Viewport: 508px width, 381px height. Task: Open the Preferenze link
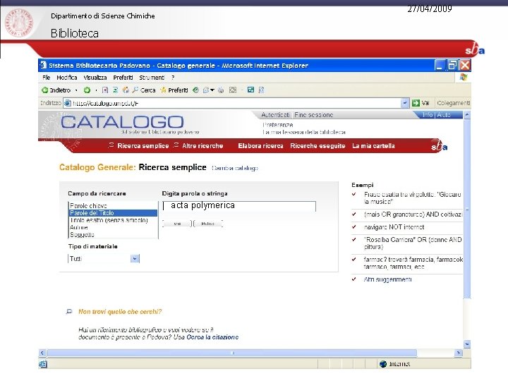(278, 125)
